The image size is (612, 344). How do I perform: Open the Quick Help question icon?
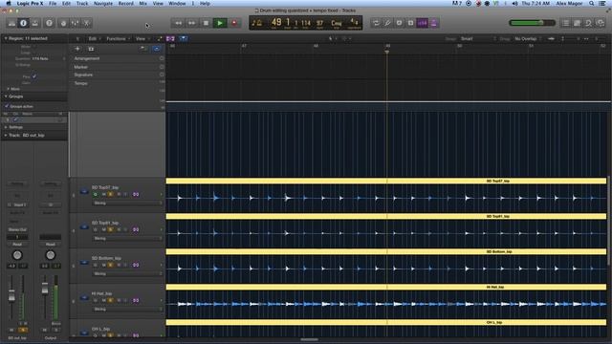[x=49, y=23]
